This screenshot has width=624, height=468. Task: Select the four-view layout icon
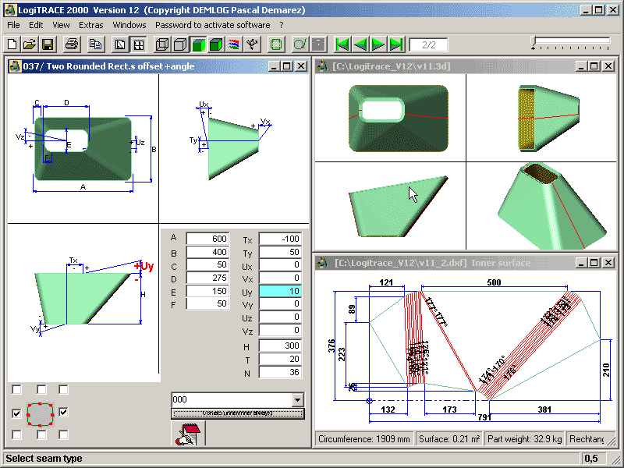coord(139,44)
